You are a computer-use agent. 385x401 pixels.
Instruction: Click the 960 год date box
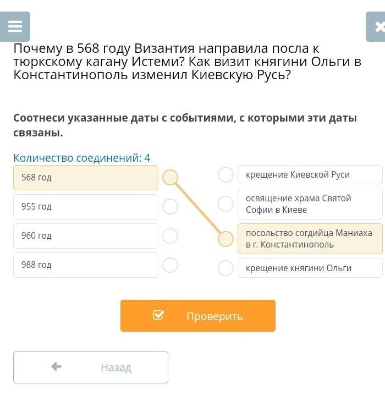[x=85, y=236]
